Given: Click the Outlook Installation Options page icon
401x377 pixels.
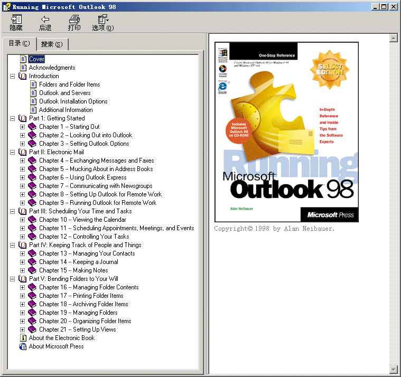Looking at the screenshot, I should point(33,101).
